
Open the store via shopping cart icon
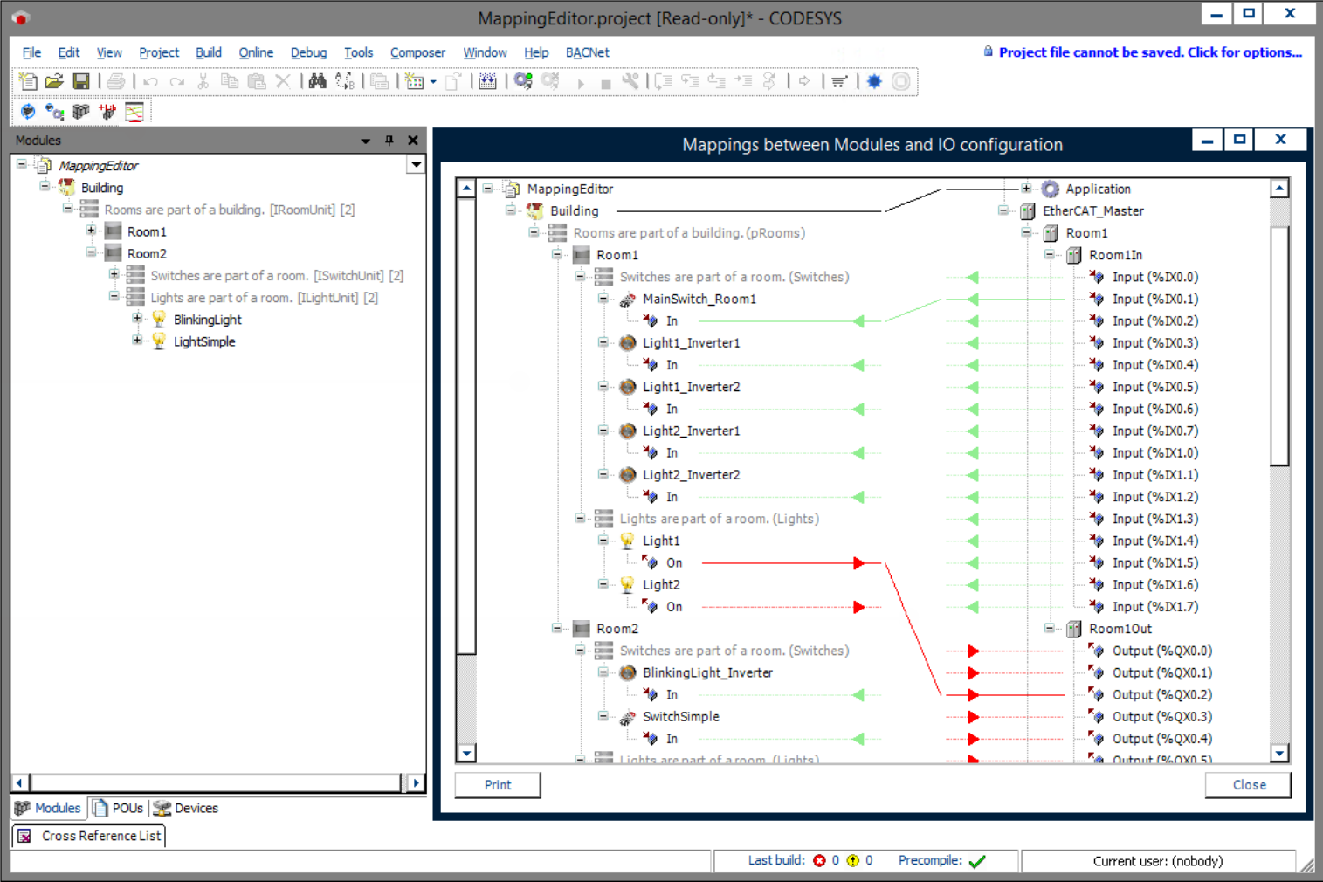[839, 81]
